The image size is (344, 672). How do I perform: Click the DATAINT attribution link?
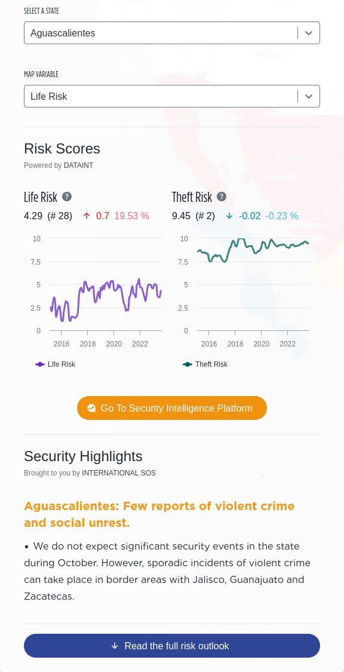tap(78, 165)
